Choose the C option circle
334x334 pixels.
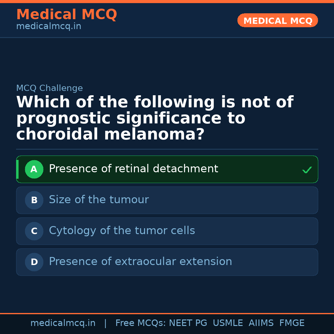pos(34,231)
